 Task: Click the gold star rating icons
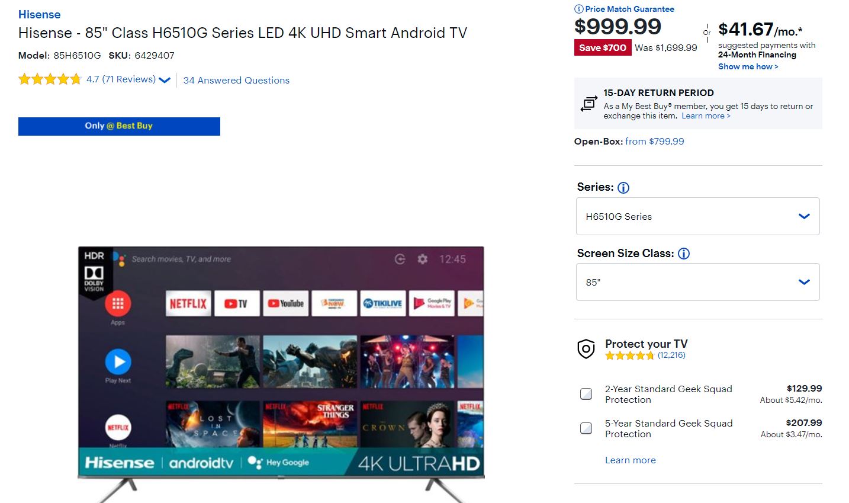50,79
